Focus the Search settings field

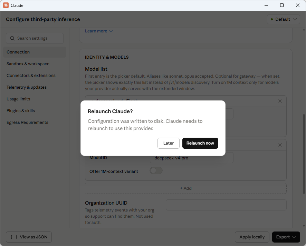tap(35, 38)
